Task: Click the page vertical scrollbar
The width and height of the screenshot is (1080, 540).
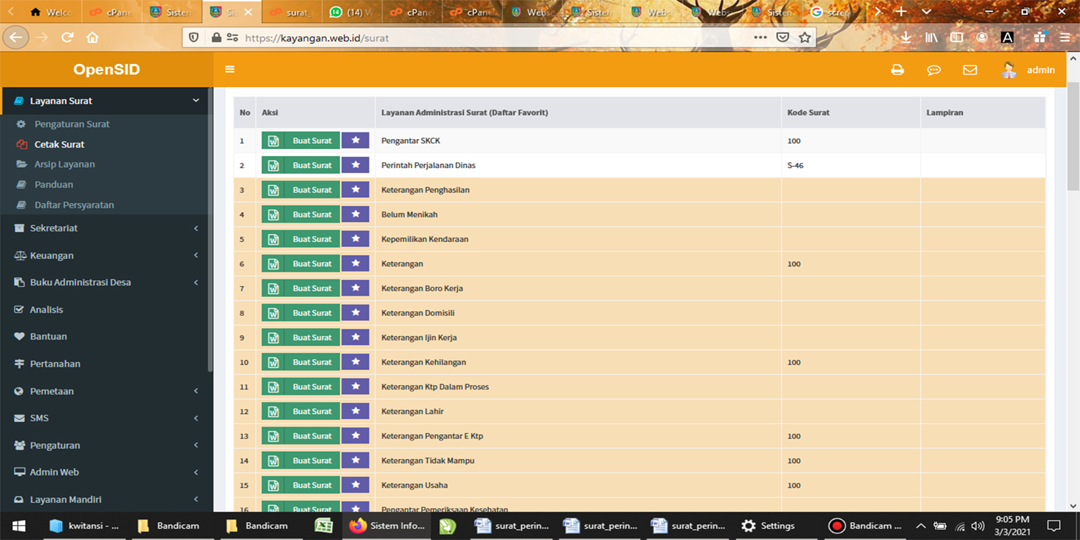Action: click(1073, 135)
